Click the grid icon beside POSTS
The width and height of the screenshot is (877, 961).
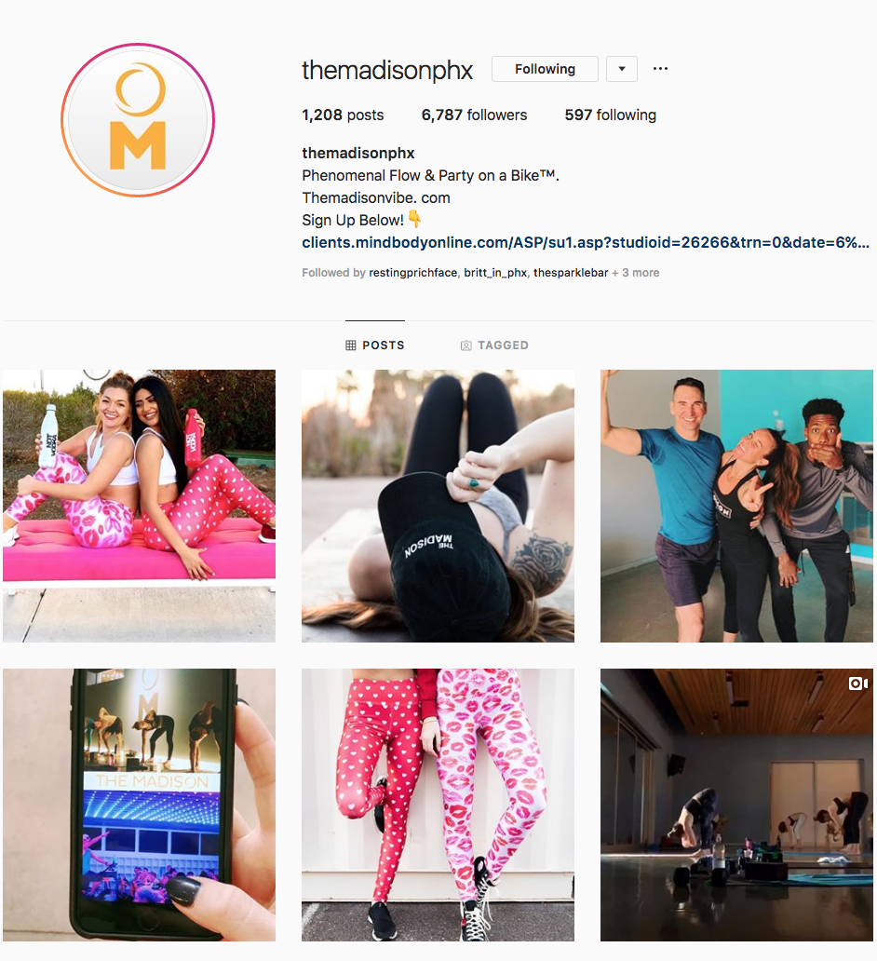tap(351, 345)
